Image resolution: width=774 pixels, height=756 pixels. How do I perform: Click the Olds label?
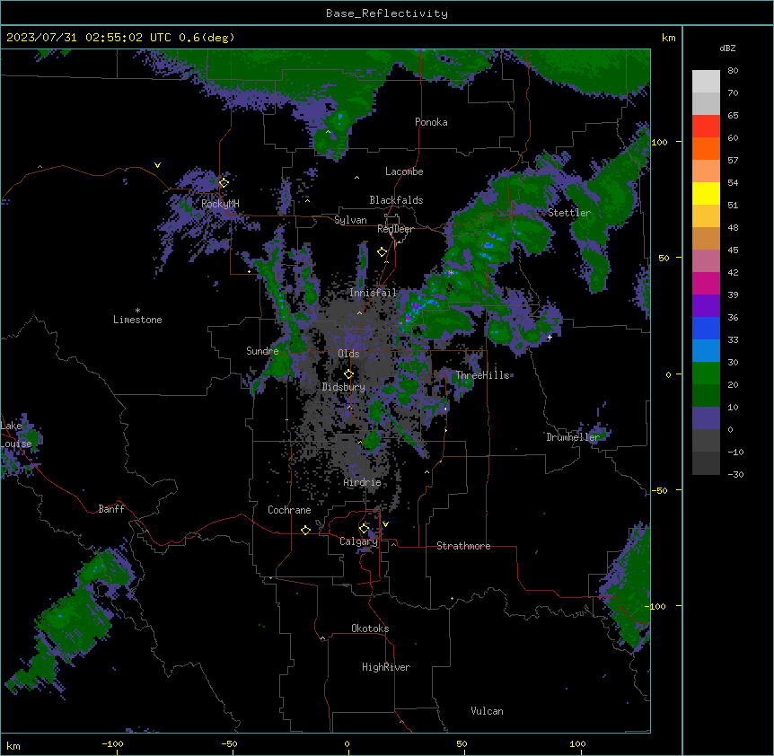(x=348, y=354)
